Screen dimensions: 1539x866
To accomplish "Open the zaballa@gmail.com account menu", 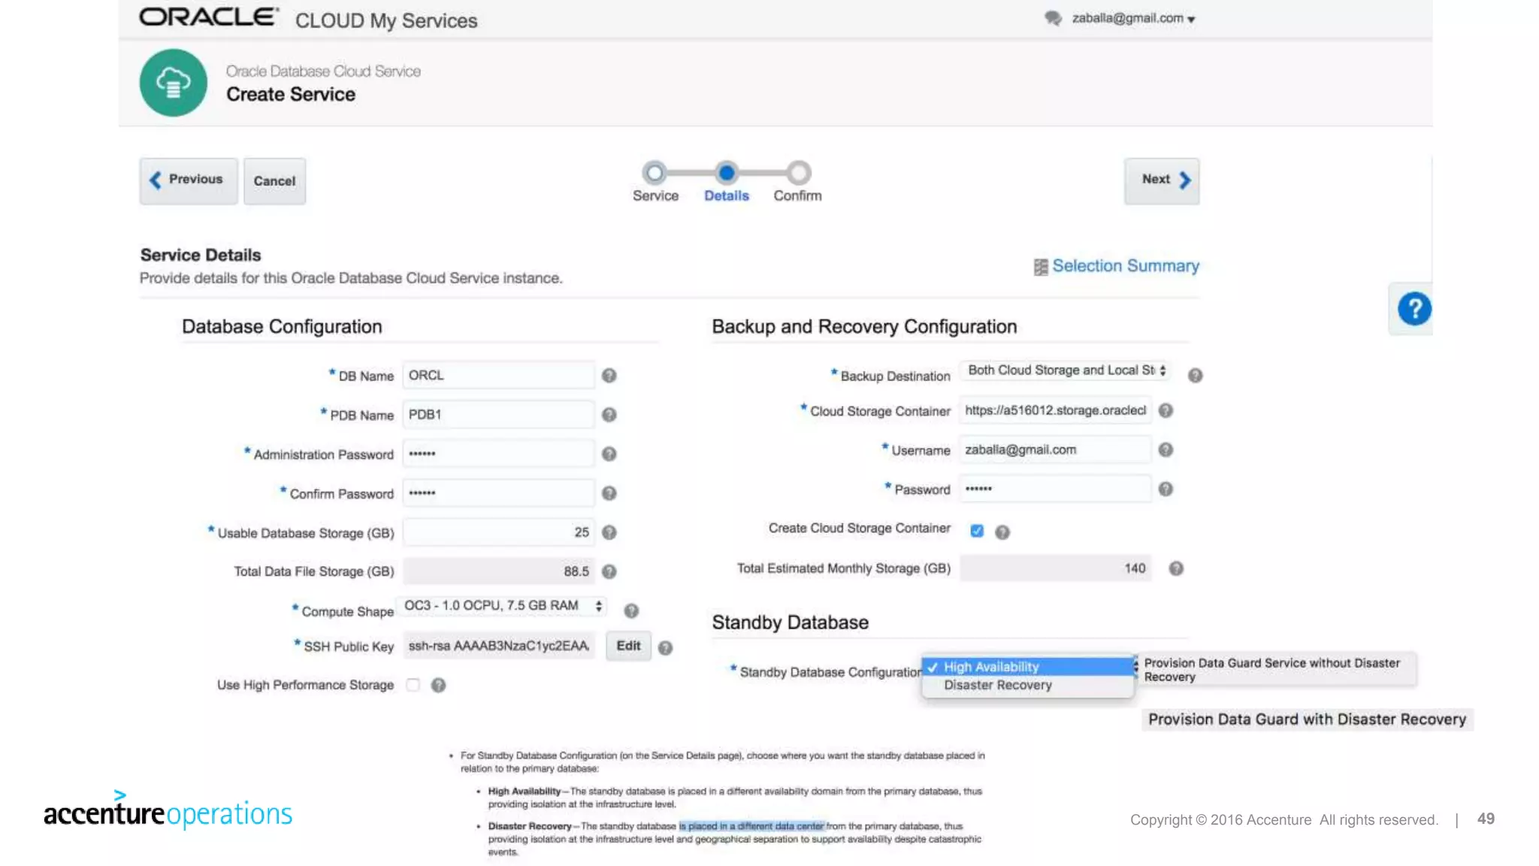I will 1132,18.
